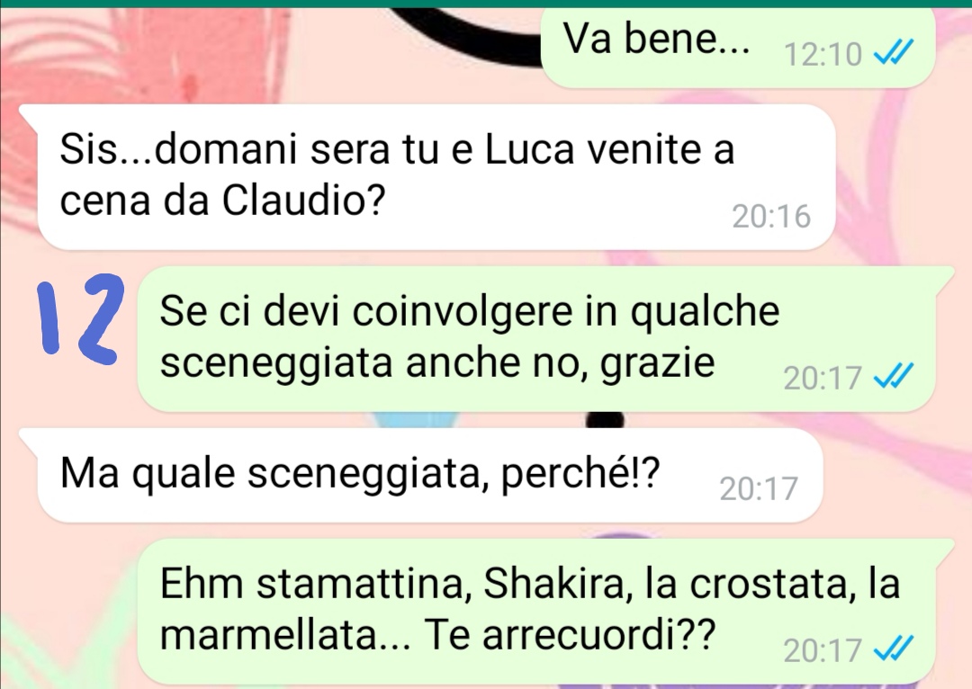Tap the word "Luca" in the invitation message

tap(529, 148)
